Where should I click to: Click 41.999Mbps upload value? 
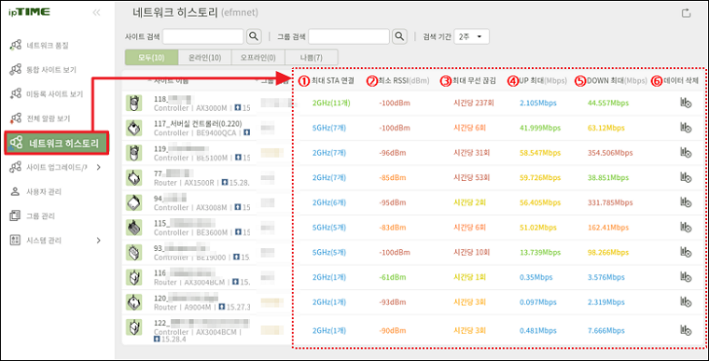pyautogui.click(x=540, y=128)
